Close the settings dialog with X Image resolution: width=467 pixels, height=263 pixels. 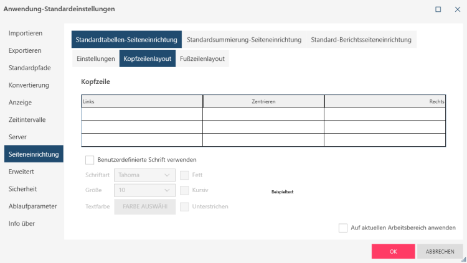pos(456,9)
